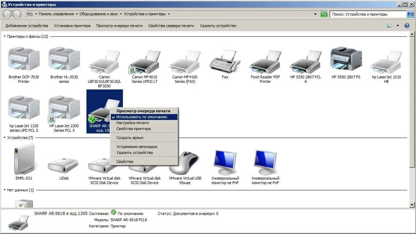Click toolbar Удалить устройство button
416x234 pixels.
point(218,26)
